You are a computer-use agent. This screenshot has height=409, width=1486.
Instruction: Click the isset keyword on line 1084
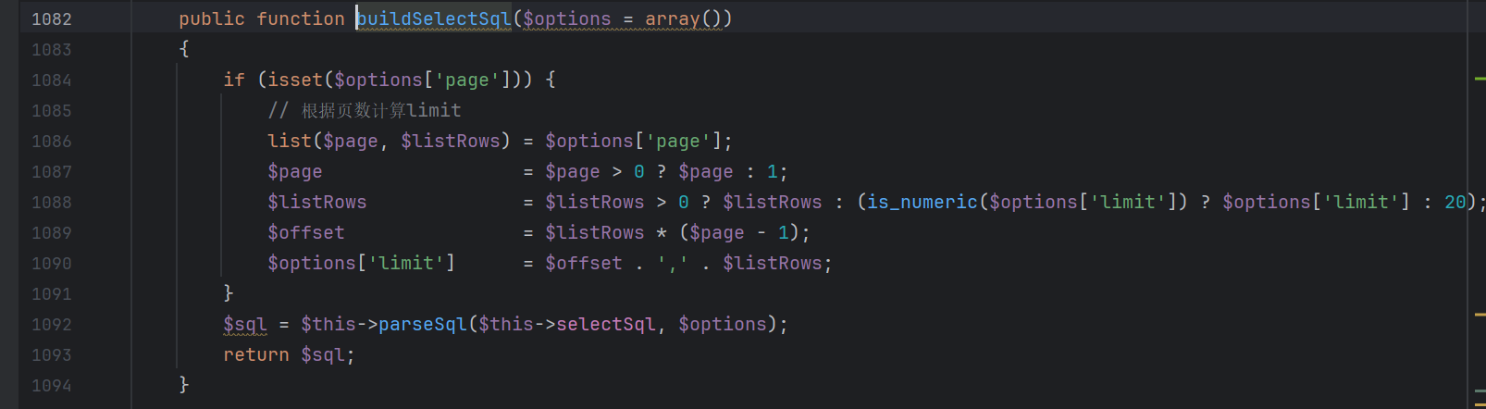(x=295, y=80)
